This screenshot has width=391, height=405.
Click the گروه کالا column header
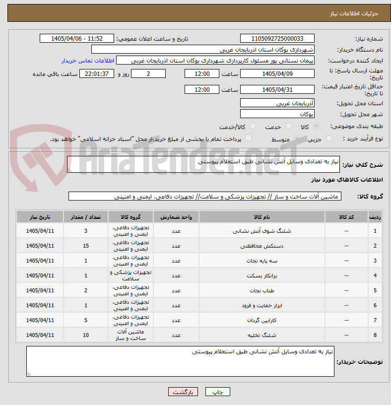pyautogui.click(x=130, y=217)
